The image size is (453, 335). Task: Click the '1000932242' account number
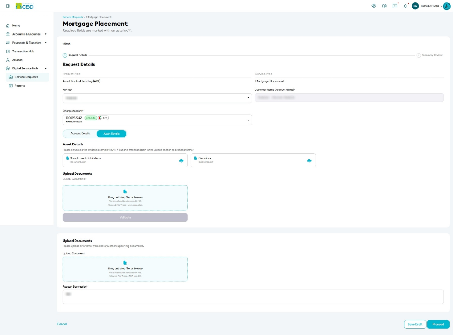click(x=74, y=118)
